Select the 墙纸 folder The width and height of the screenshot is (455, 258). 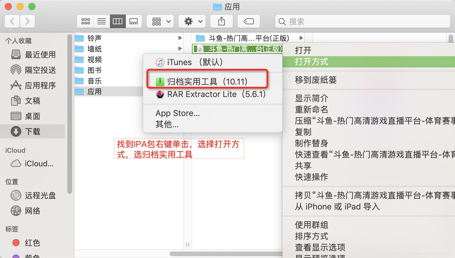129,49
